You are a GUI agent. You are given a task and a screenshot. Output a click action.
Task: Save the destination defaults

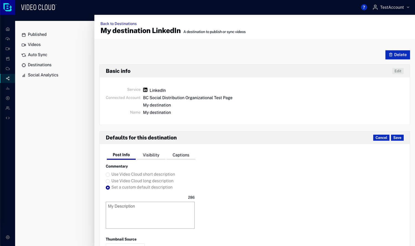coord(397,138)
